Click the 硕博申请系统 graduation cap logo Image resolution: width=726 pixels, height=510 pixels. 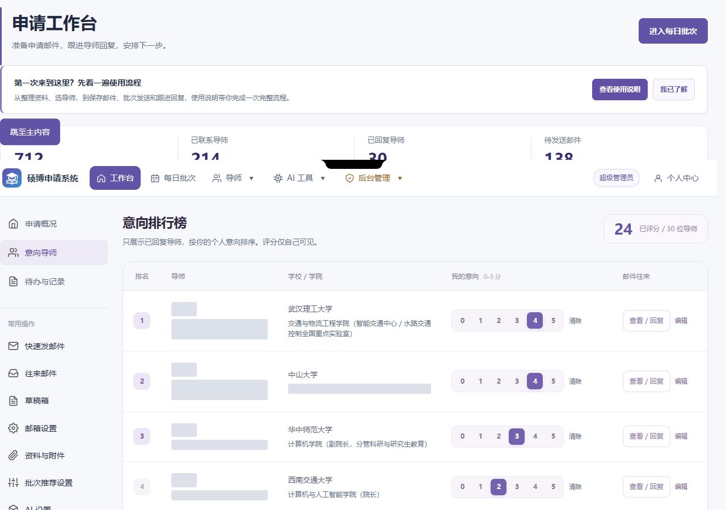[12, 178]
